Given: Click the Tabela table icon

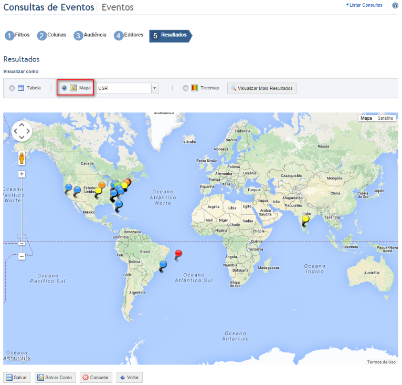Looking at the screenshot, I should pos(21,88).
